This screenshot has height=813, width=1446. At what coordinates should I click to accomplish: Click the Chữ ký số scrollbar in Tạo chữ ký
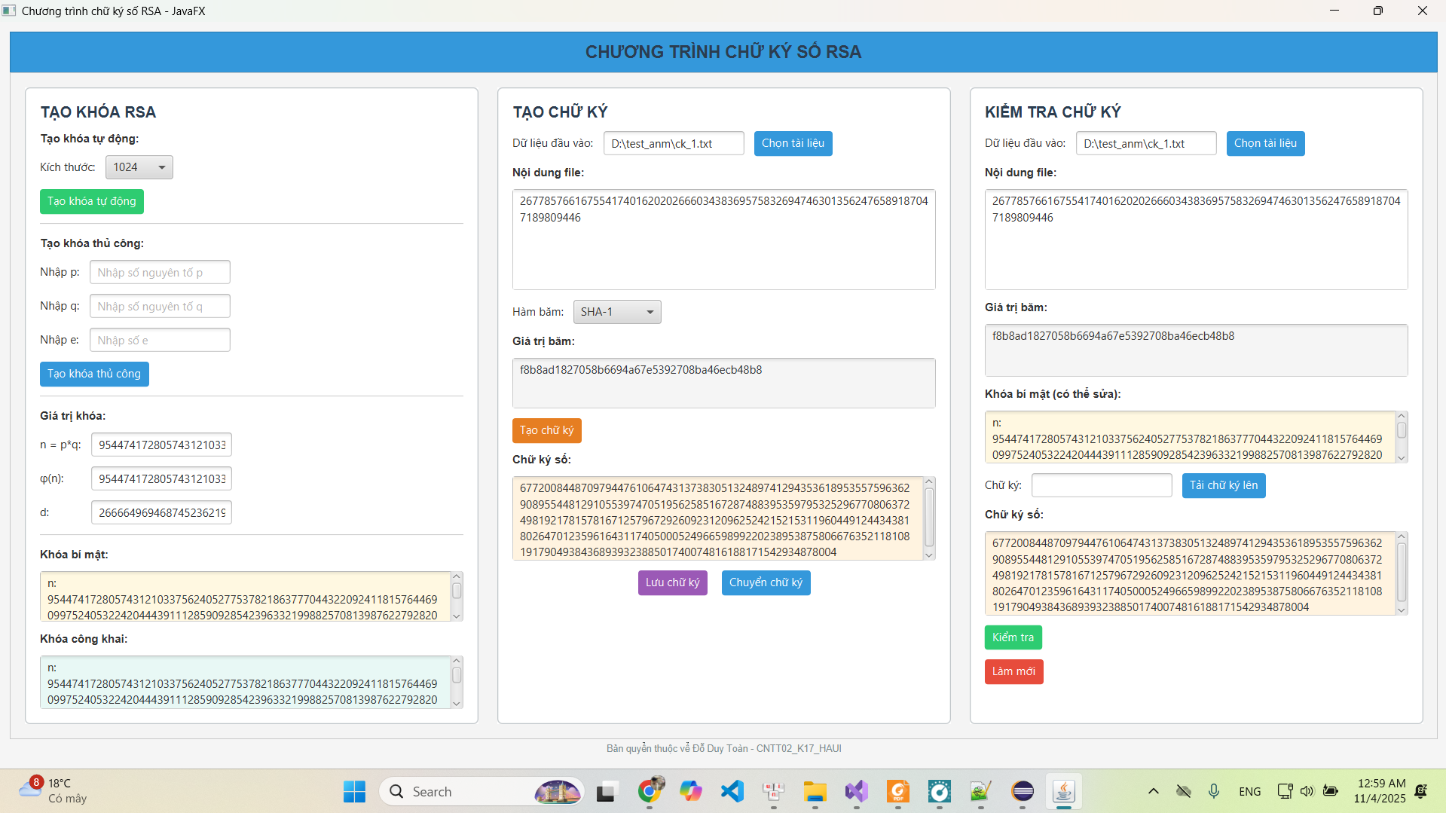coord(929,518)
